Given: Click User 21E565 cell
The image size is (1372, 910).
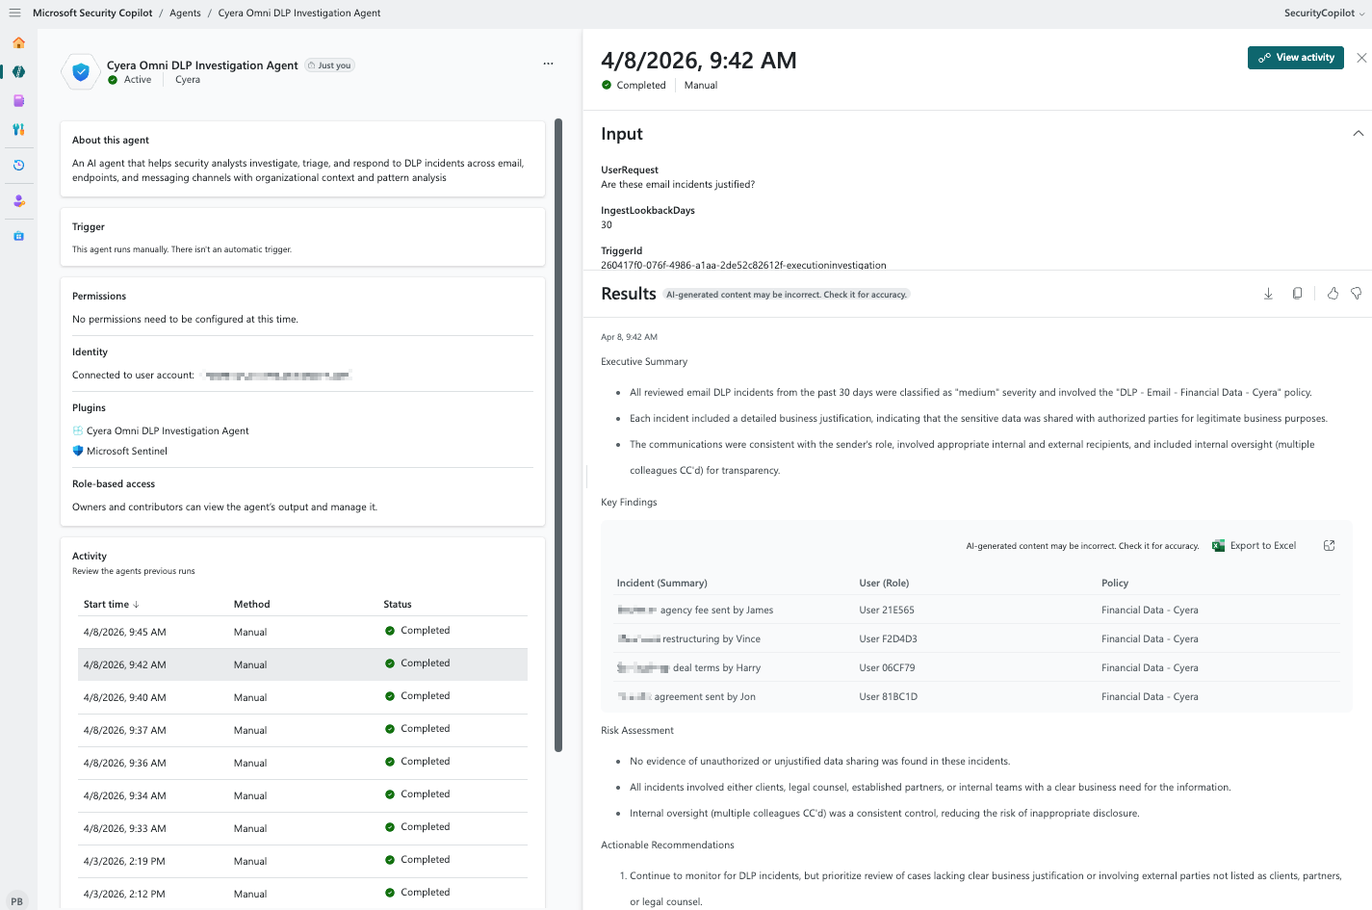Looking at the screenshot, I should pyautogui.click(x=887, y=611).
